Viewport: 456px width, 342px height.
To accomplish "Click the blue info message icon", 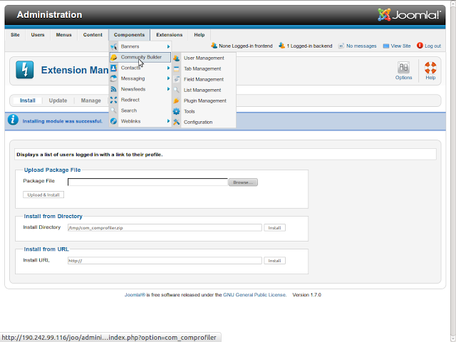I will pyautogui.click(x=13, y=120).
